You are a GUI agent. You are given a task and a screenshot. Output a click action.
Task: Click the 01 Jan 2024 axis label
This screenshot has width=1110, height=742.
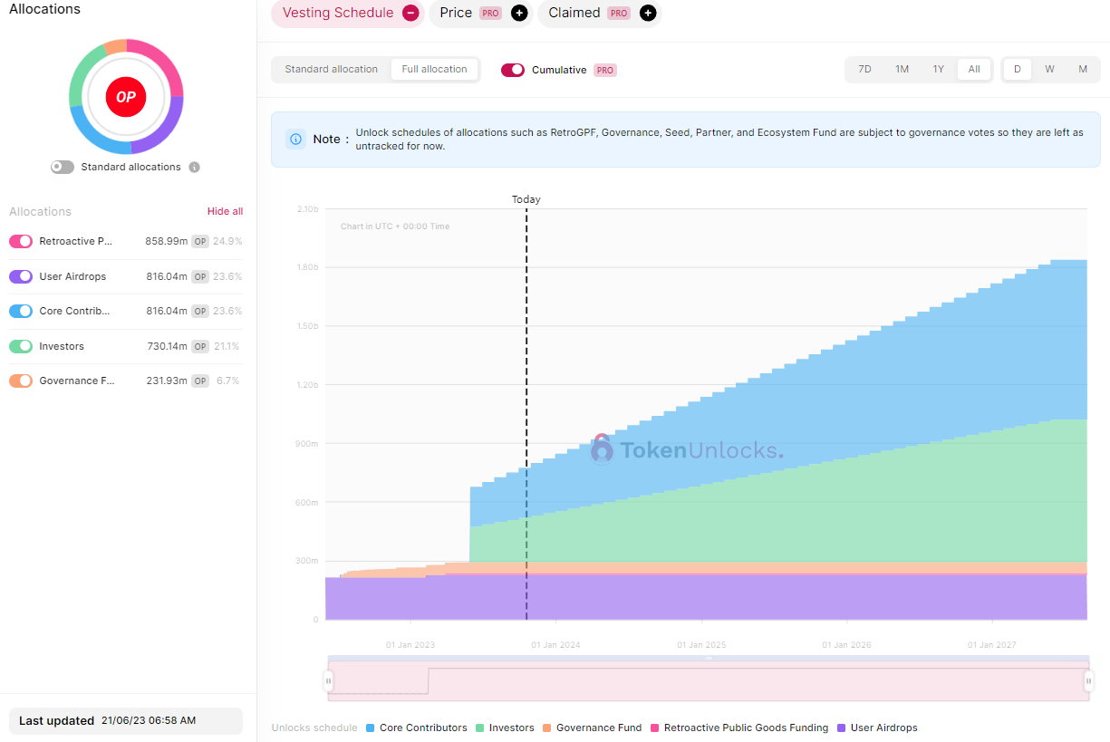[x=555, y=645]
